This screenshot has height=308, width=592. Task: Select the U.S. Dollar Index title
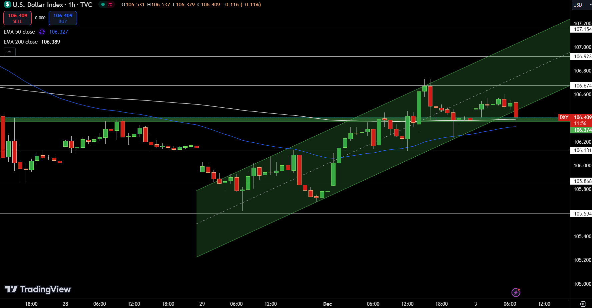click(38, 5)
